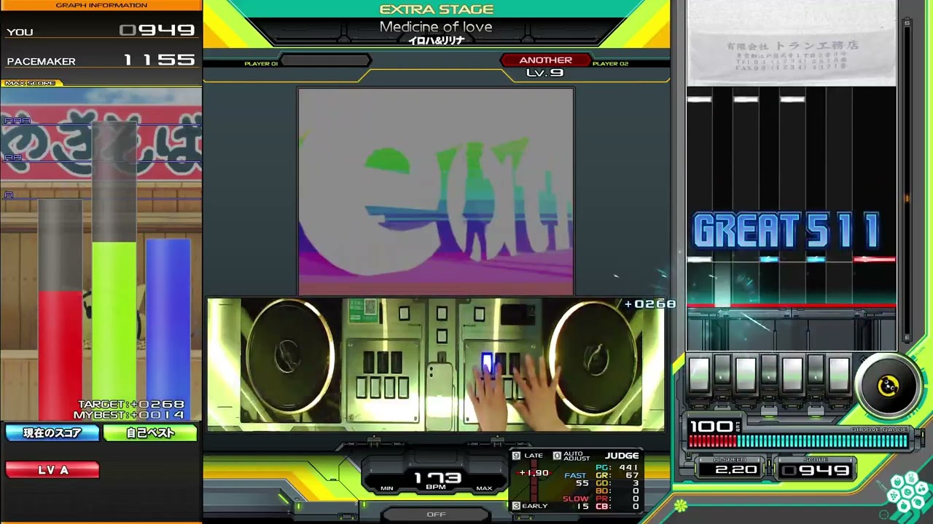Screen dimensions: 933x524
Task: Click the HI-SPEED 2.20 value
Action: tap(735, 470)
